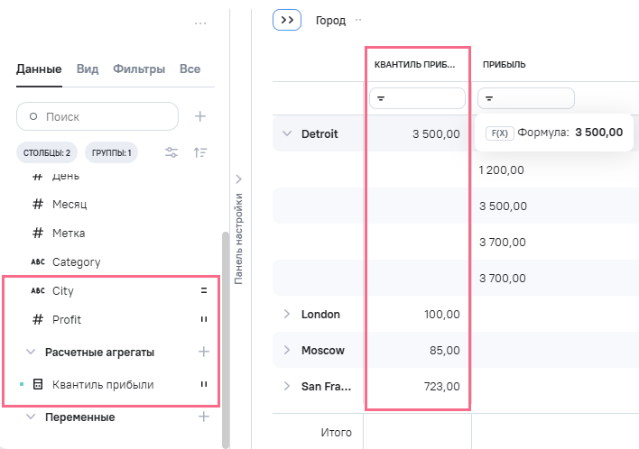The image size is (639, 449).
Task: Click the Столбцы: 2 chip
Action: pos(47,153)
